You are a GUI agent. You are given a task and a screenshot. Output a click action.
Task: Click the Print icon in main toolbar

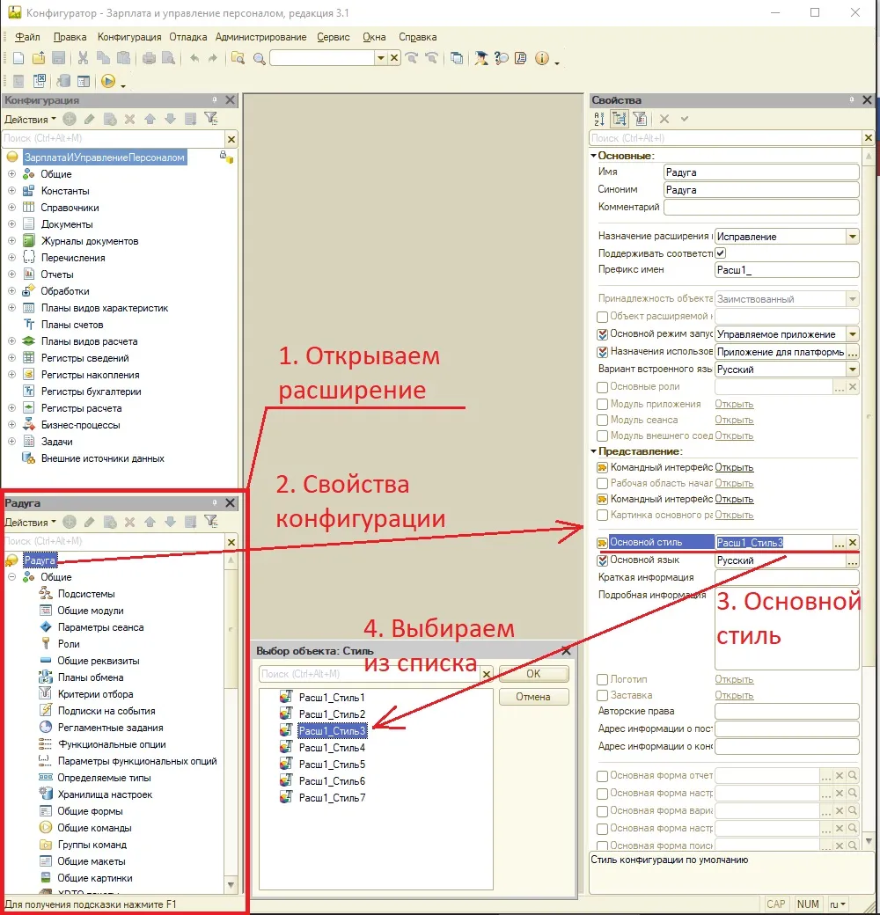(149, 58)
